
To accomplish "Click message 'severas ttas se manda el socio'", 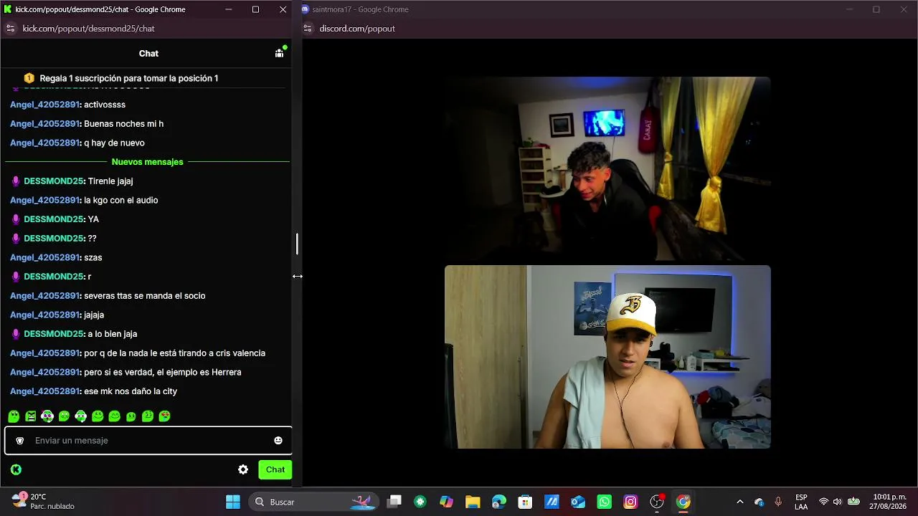I will [144, 296].
